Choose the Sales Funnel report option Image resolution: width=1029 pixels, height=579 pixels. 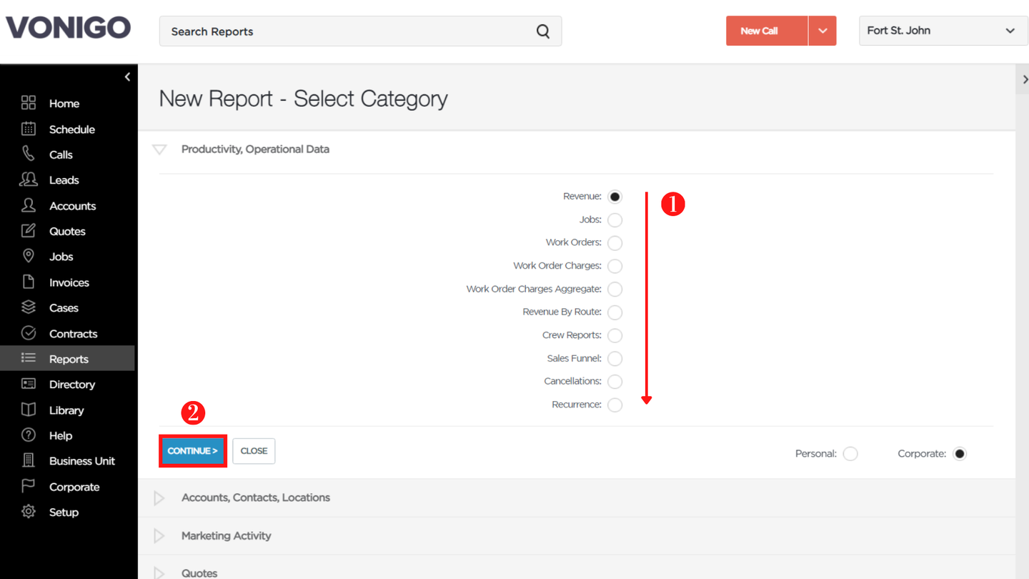point(615,358)
